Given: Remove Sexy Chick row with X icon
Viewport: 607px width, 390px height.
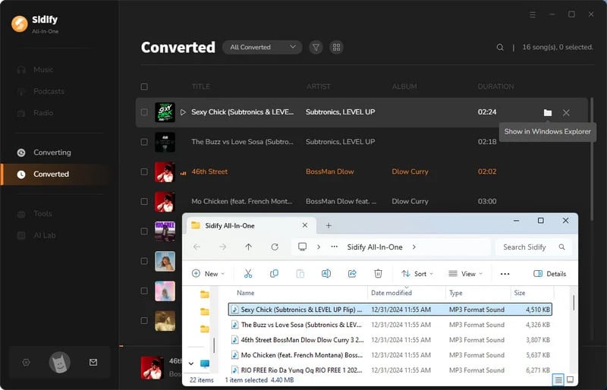Looking at the screenshot, I should coord(566,113).
